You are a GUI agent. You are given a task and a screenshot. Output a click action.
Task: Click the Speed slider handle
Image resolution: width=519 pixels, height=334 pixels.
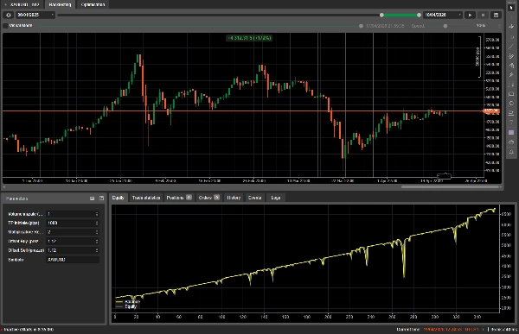pos(445,26)
